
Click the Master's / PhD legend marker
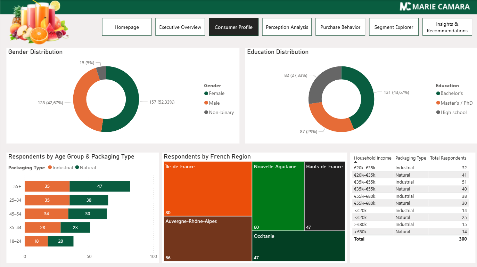(x=438, y=103)
